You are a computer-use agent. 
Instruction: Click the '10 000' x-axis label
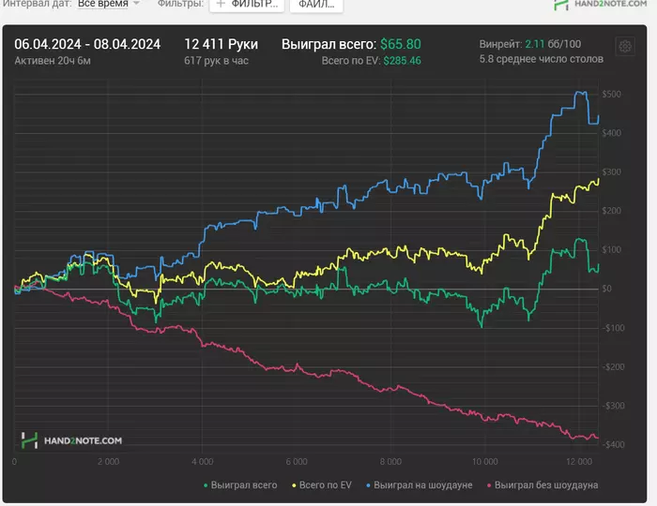485,462
